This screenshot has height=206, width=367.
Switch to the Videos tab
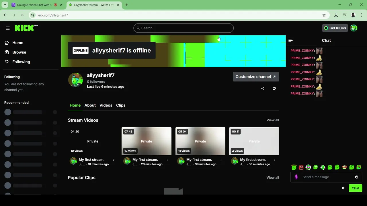[106, 105]
